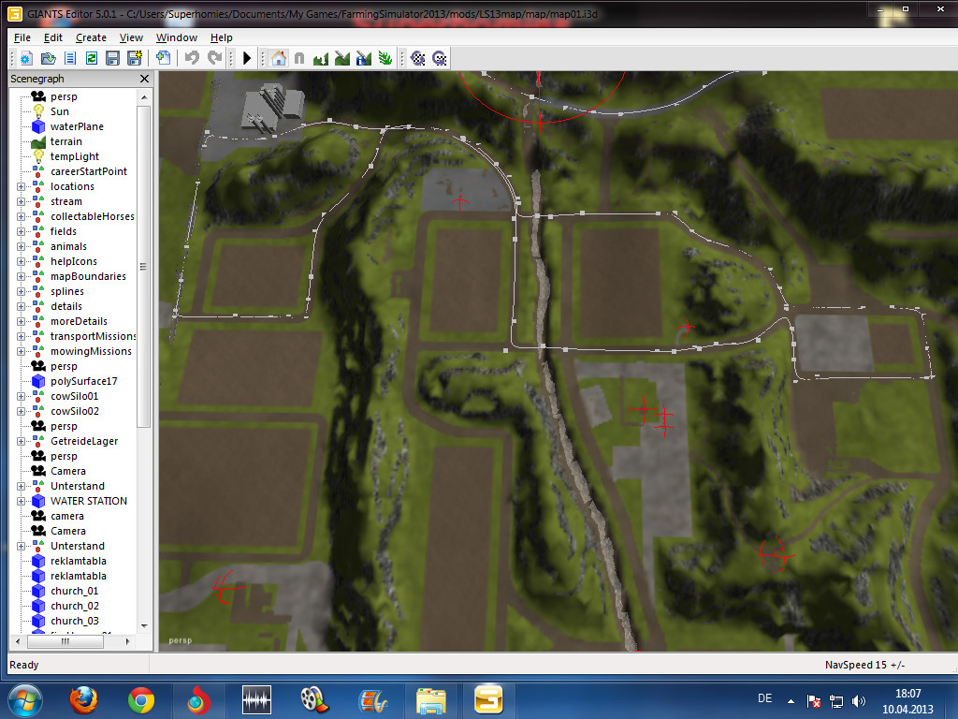
Task: Select details node in tree
Action: click(x=66, y=306)
